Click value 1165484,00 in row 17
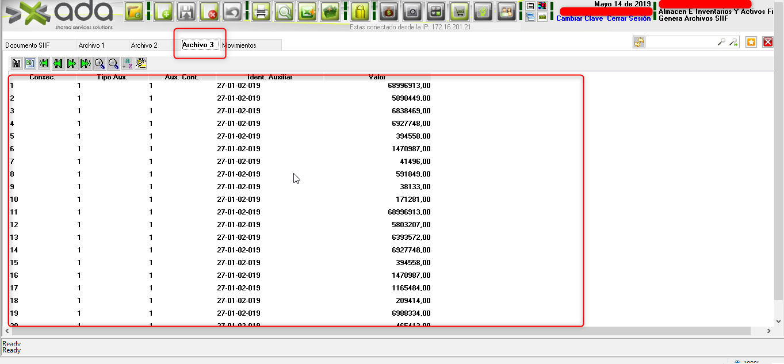The height and width of the screenshot is (364, 784). (x=411, y=288)
